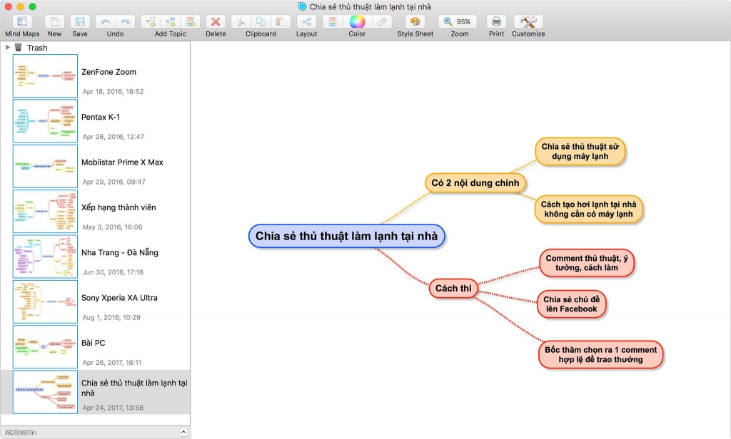This screenshot has height=439, width=731.
Task: Click the Undo arrow button
Action: pos(106,22)
